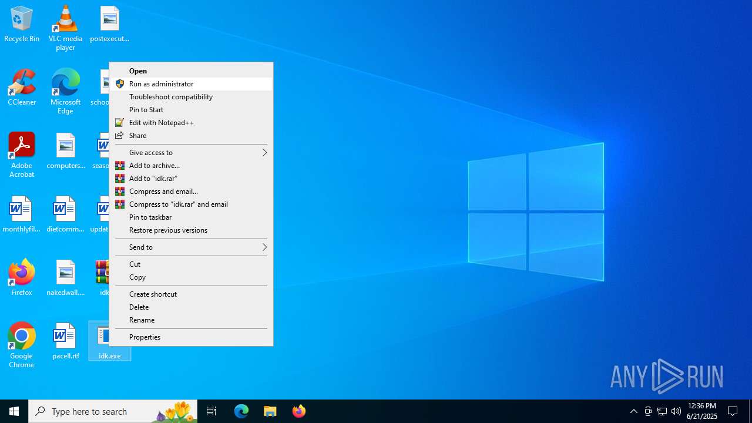This screenshot has width=752, height=423.
Task: Click the Meet Now tray icon
Action: (648, 411)
